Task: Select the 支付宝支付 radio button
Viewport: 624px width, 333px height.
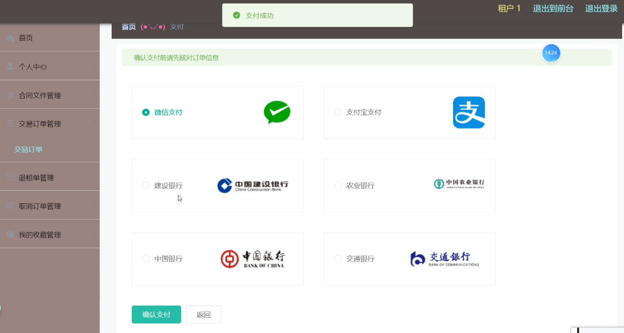Action: (x=338, y=112)
